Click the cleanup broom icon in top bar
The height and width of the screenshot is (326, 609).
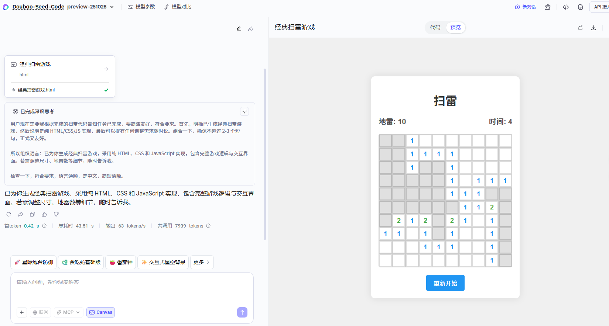coord(548,7)
